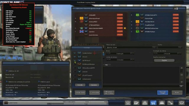Check the Jested checkbox in invite list
This screenshot has width=189, height=106.
click(75, 72)
